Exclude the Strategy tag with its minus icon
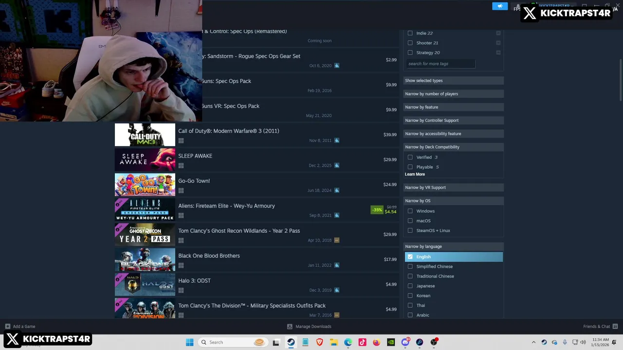The height and width of the screenshot is (350, 623). (x=498, y=52)
